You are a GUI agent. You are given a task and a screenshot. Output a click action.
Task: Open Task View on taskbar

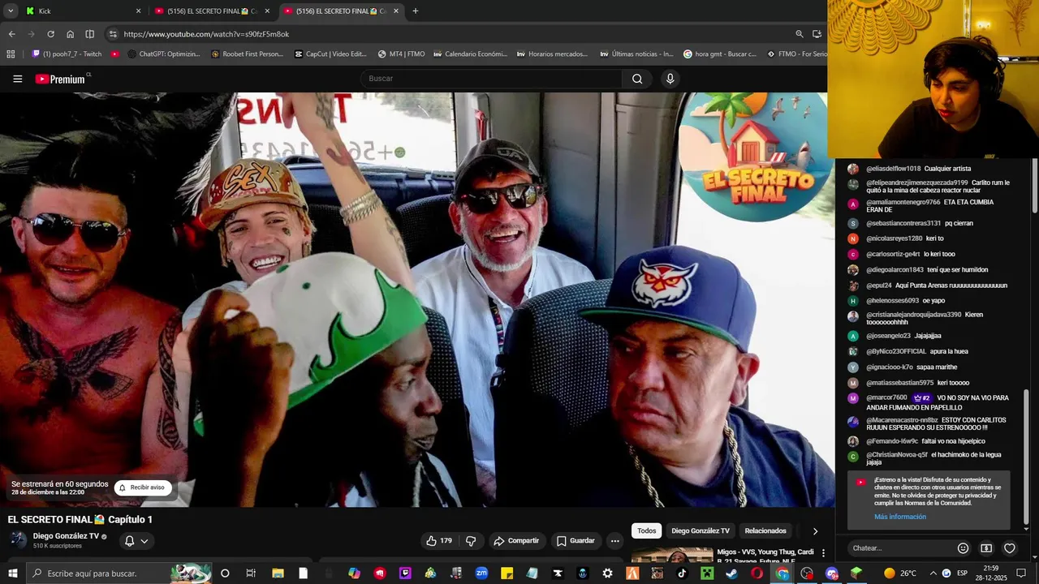(251, 573)
